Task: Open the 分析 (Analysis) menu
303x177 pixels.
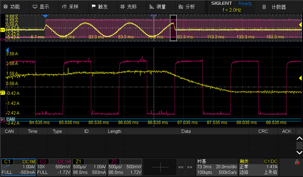Action: pos(187,7)
